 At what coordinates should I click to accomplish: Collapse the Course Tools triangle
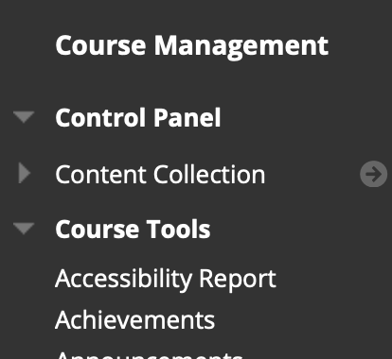[24, 229]
